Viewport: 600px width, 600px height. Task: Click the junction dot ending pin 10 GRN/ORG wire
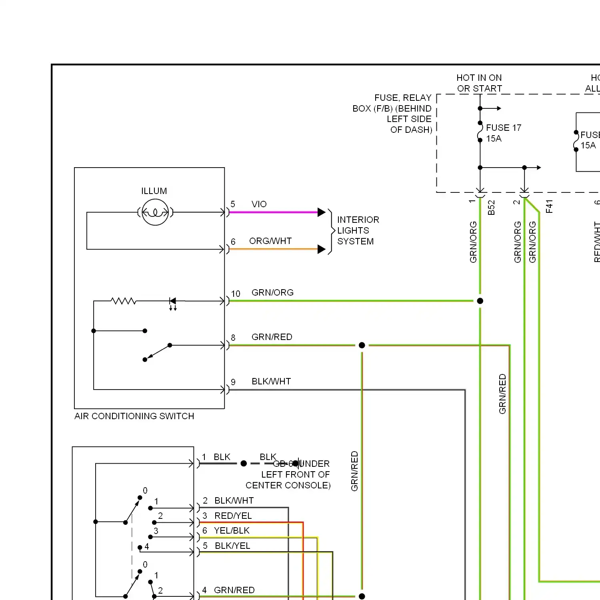tap(480, 301)
